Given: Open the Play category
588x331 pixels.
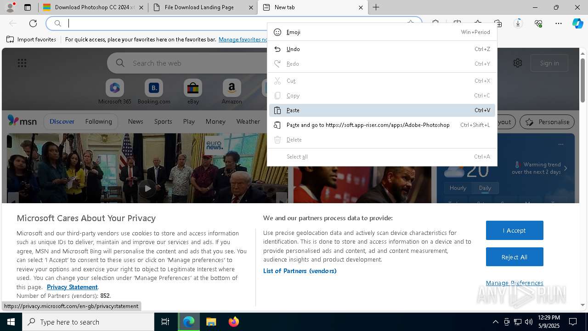Looking at the screenshot, I should tap(189, 121).
